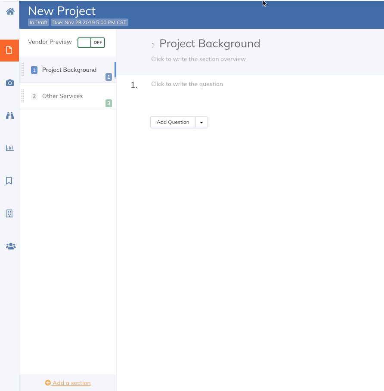Open the binoculars icon in sidebar
This screenshot has height=391, width=384.
click(10, 115)
